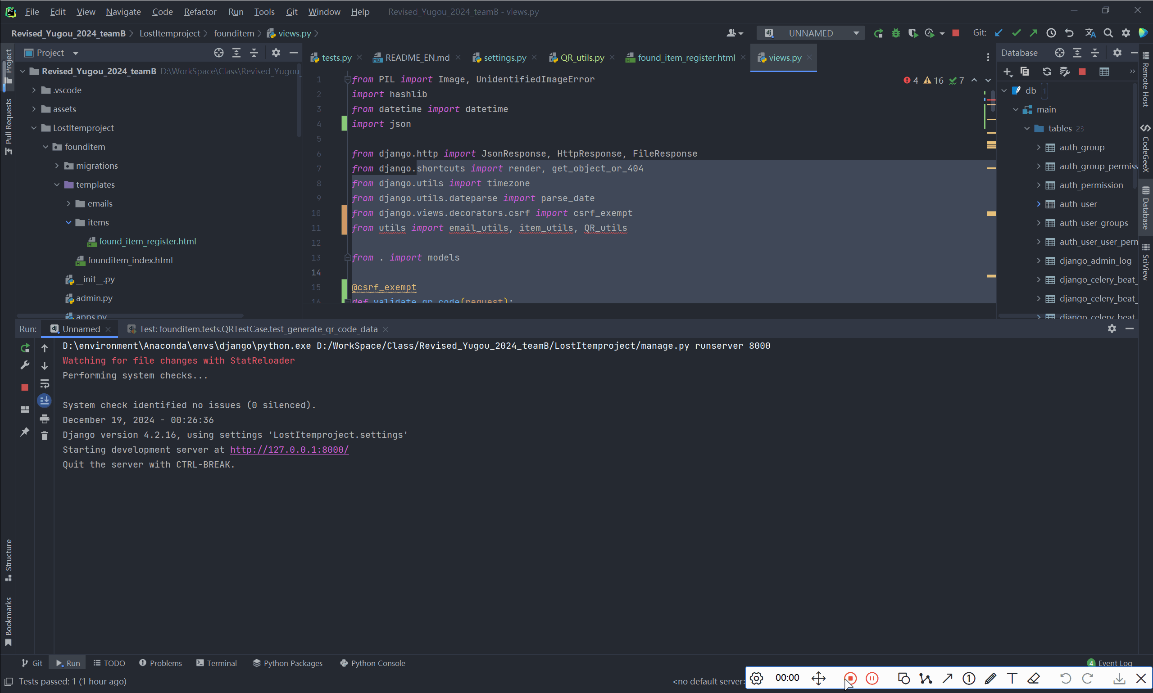Expand the auth_user table node
Image resolution: width=1153 pixels, height=693 pixels.
point(1038,204)
